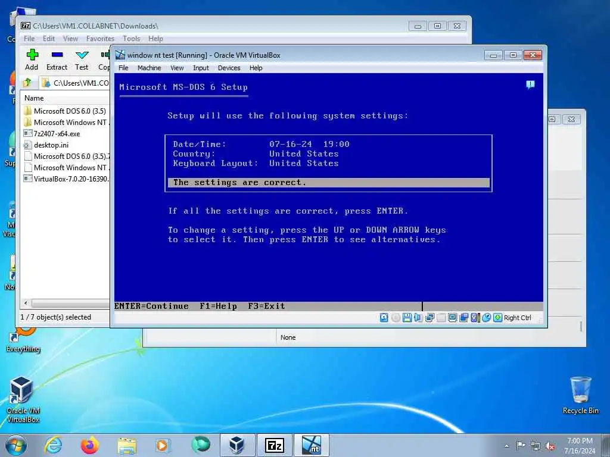
Task: Click the mouse integration indicator in VirtualBox
Action: 486,318
